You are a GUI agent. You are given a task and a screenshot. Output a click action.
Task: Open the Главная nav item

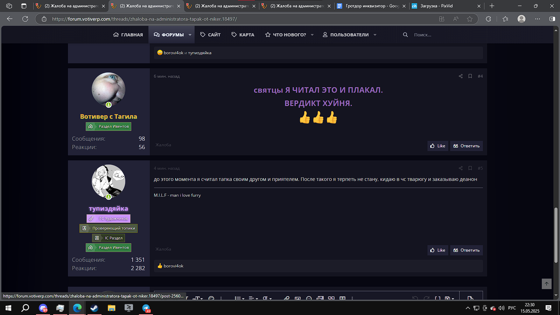point(128,35)
